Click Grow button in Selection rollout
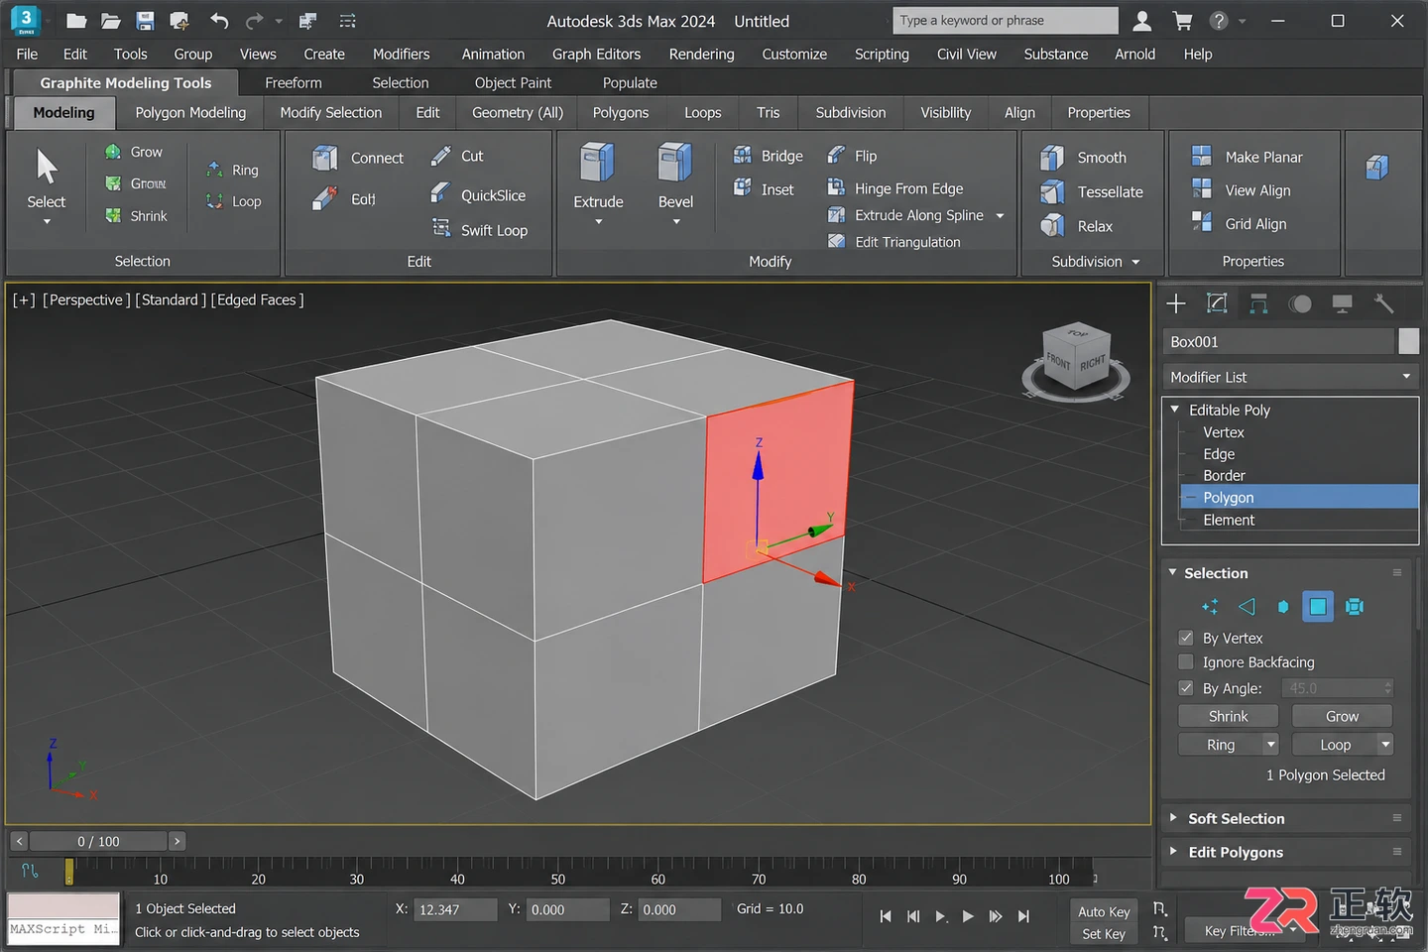1428x952 pixels. click(x=1342, y=716)
